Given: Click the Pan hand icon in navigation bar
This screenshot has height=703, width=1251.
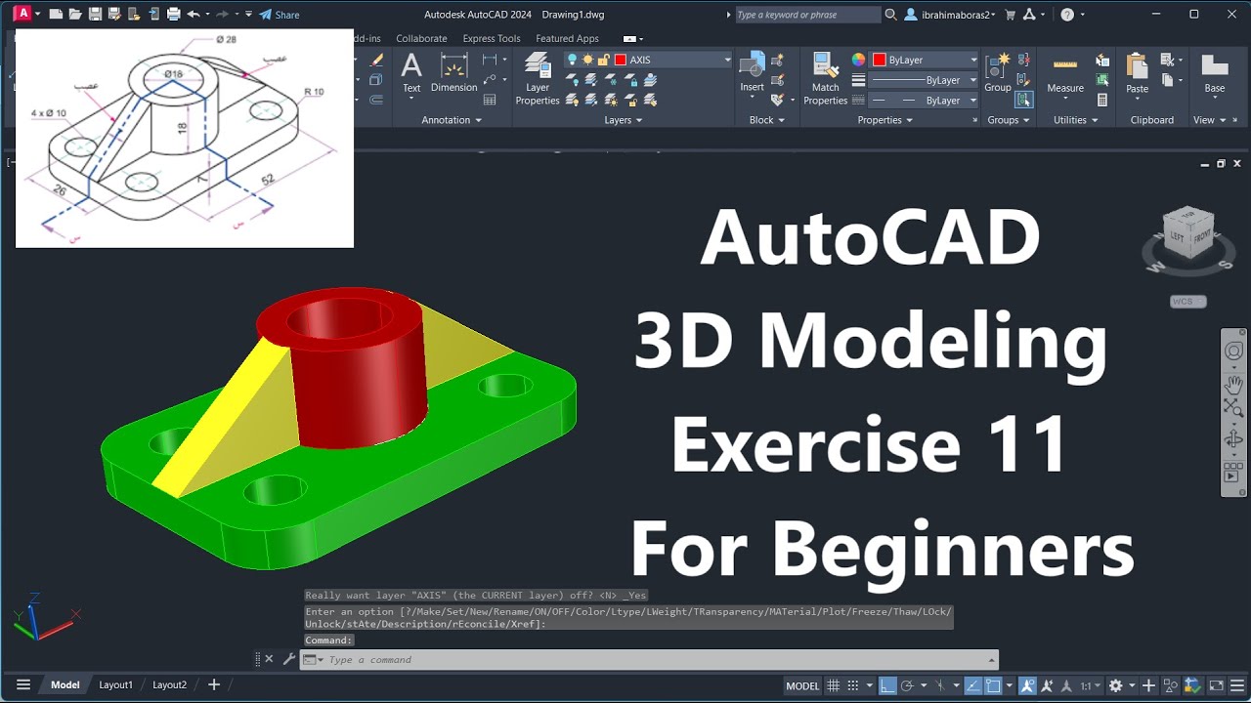Looking at the screenshot, I should 1233,383.
